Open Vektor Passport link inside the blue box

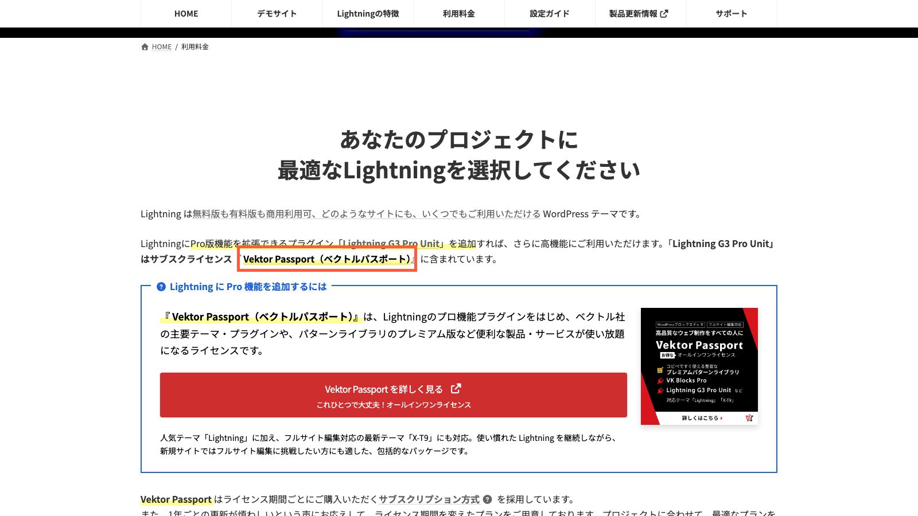pyautogui.click(x=262, y=317)
